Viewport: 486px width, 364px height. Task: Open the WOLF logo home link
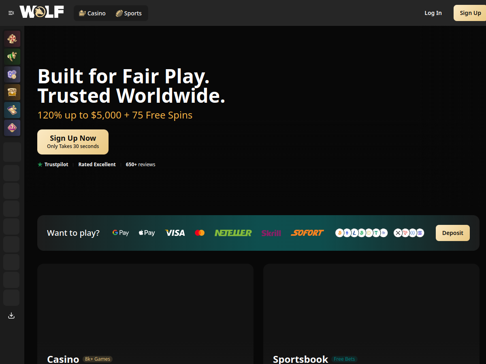[x=42, y=12]
